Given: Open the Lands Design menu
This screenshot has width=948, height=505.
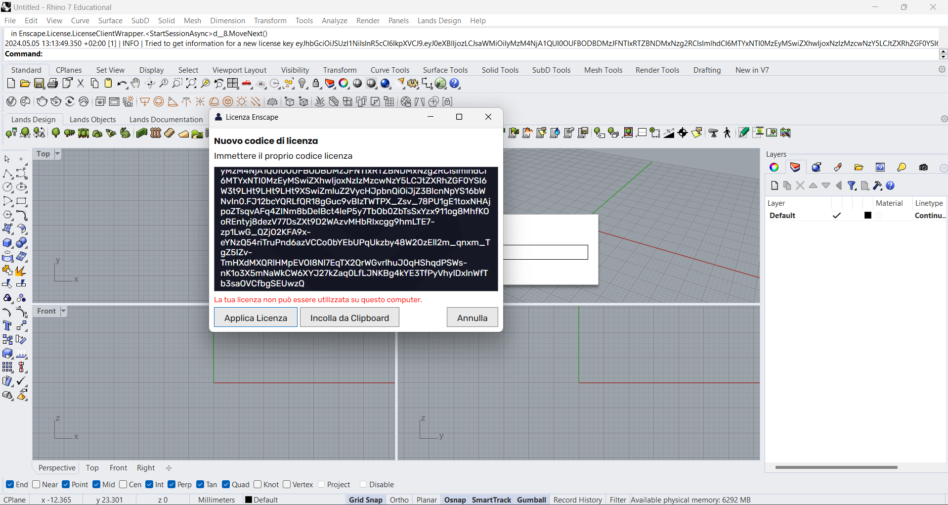Looking at the screenshot, I should [x=439, y=21].
